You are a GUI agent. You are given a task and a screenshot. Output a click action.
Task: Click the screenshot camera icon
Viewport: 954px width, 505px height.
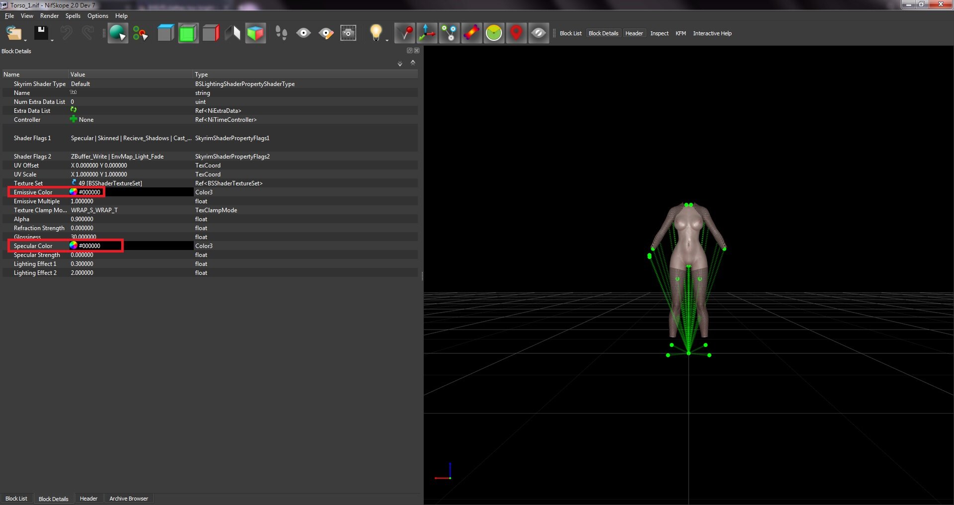[x=348, y=33]
